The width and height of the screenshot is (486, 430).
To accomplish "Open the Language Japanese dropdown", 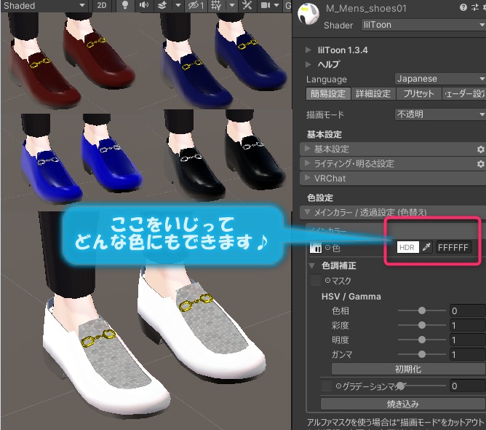I will [440, 79].
